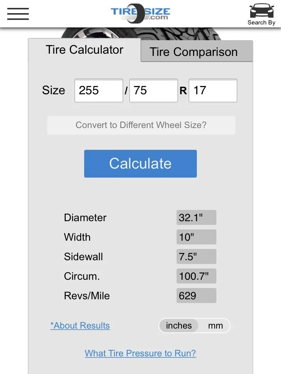Open the hamburger menu icon
The height and width of the screenshot is (374, 281).
[18, 14]
